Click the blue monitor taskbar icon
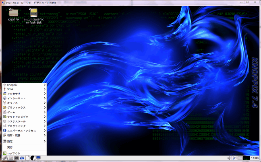The width and height of the screenshot is (261, 162). click(38, 158)
